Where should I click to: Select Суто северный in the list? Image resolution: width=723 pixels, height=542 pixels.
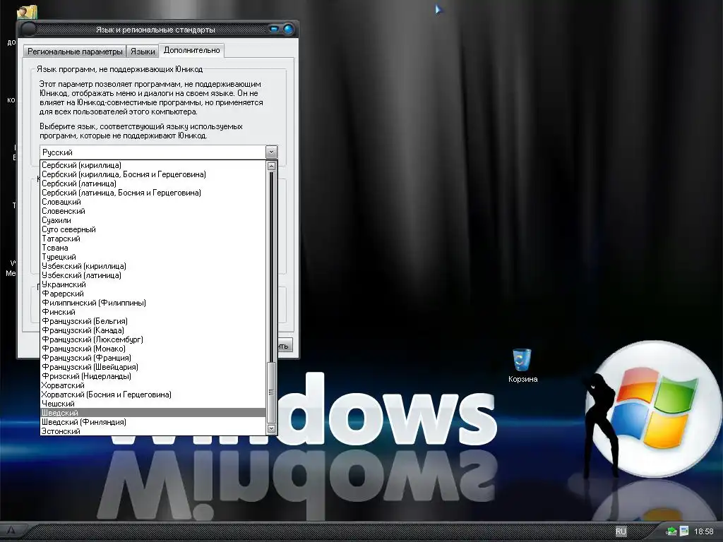click(x=153, y=229)
